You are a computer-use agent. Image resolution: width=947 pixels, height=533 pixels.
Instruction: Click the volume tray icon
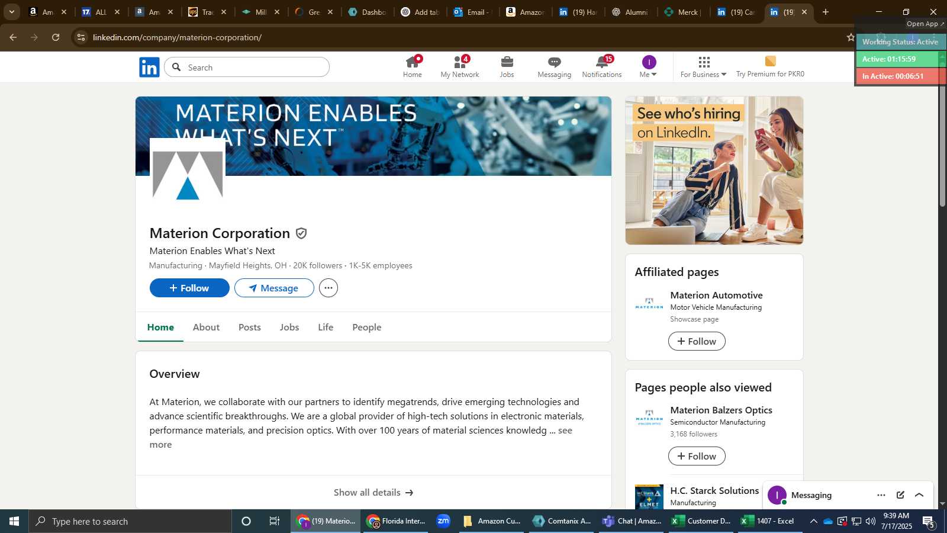pyautogui.click(x=871, y=521)
